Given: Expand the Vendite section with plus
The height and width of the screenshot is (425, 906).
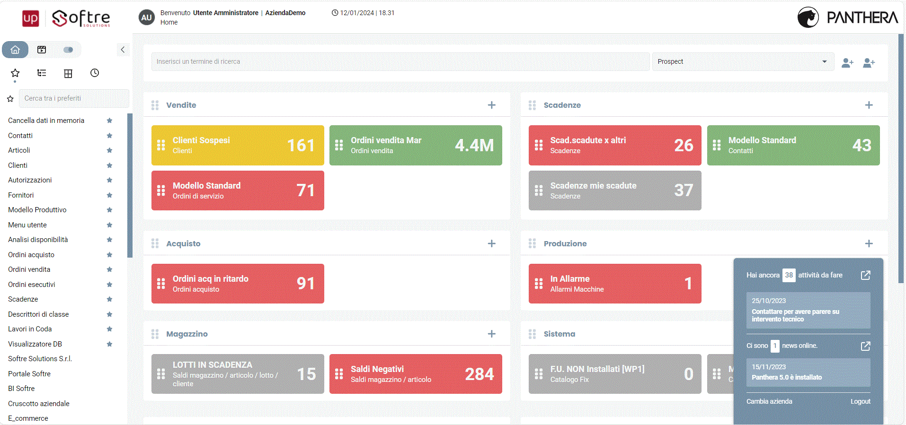Looking at the screenshot, I should 492,105.
